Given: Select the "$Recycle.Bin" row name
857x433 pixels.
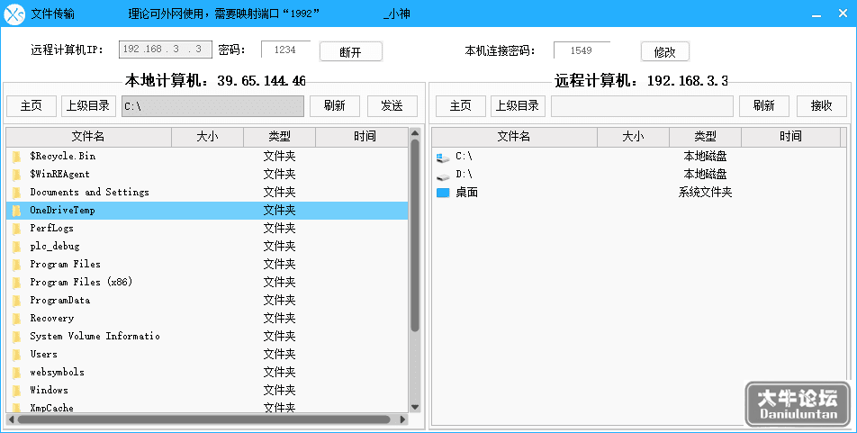Looking at the screenshot, I should (62, 156).
